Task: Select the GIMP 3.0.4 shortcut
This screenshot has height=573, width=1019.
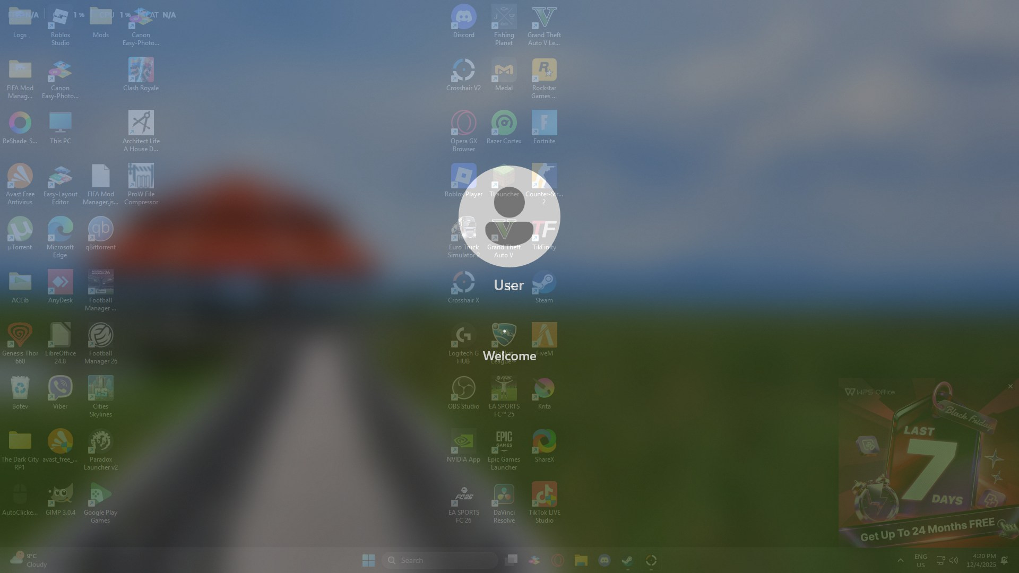Action: pyautogui.click(x=60, y=495)
